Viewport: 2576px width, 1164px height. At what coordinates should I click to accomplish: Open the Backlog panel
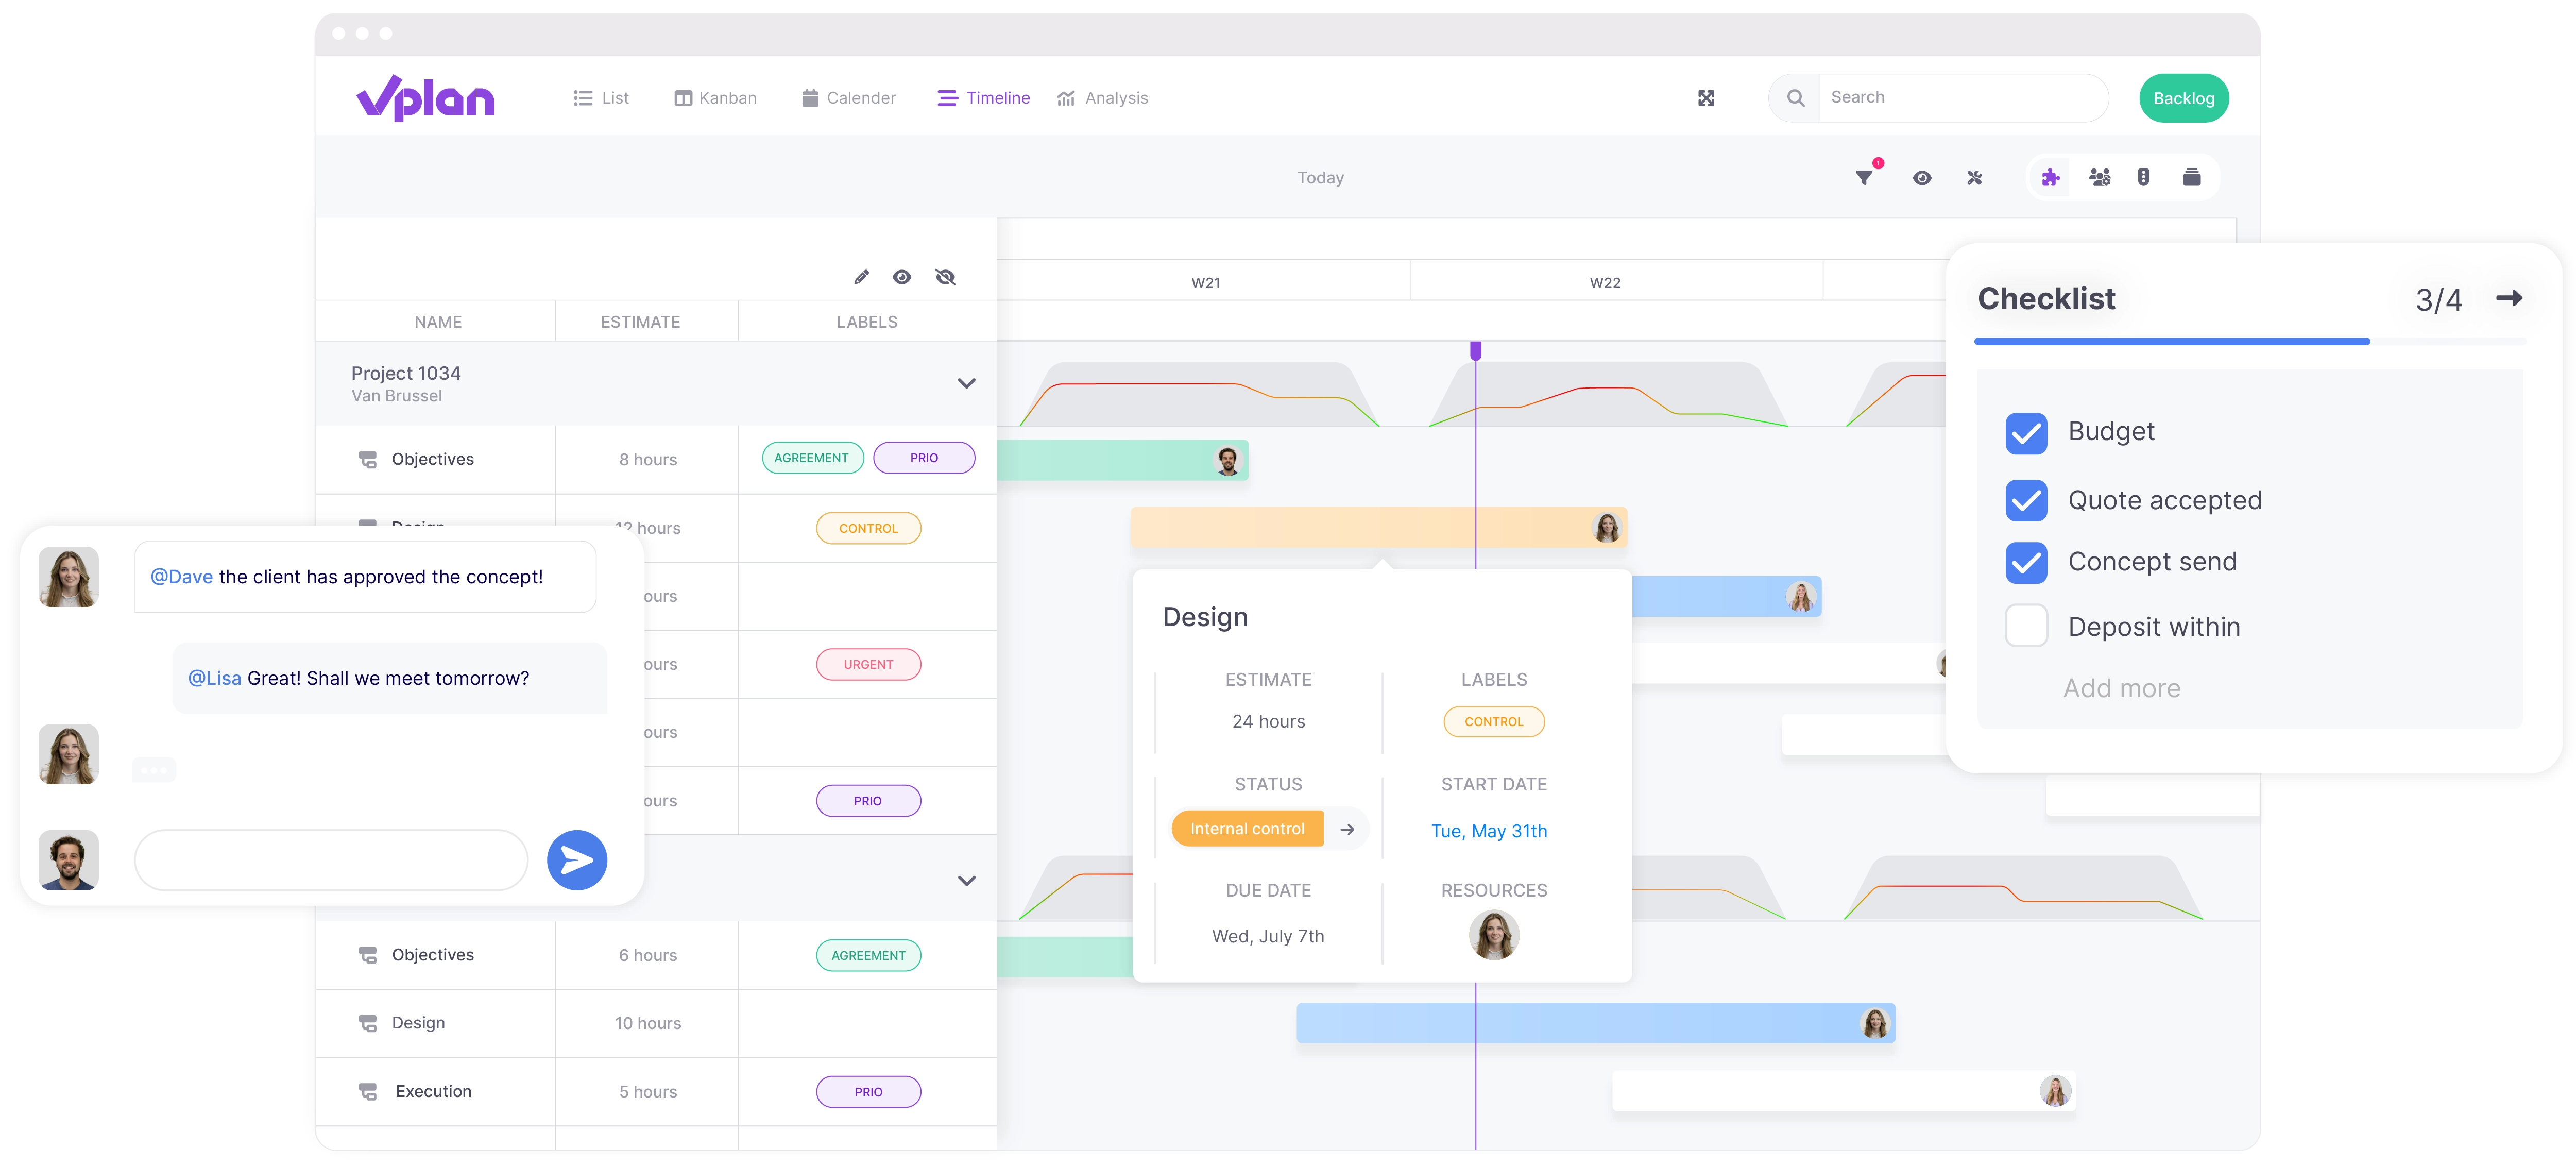2183,97
